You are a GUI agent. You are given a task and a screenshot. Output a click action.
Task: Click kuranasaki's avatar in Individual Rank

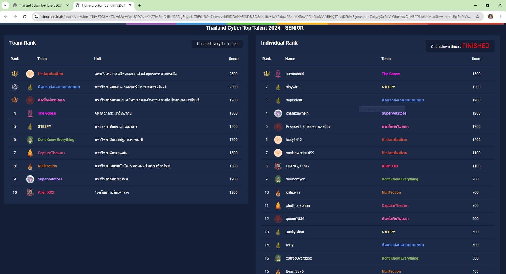[278, 74]
